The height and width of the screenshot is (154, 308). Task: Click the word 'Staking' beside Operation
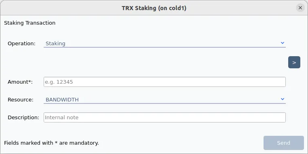tap(55, 44)
